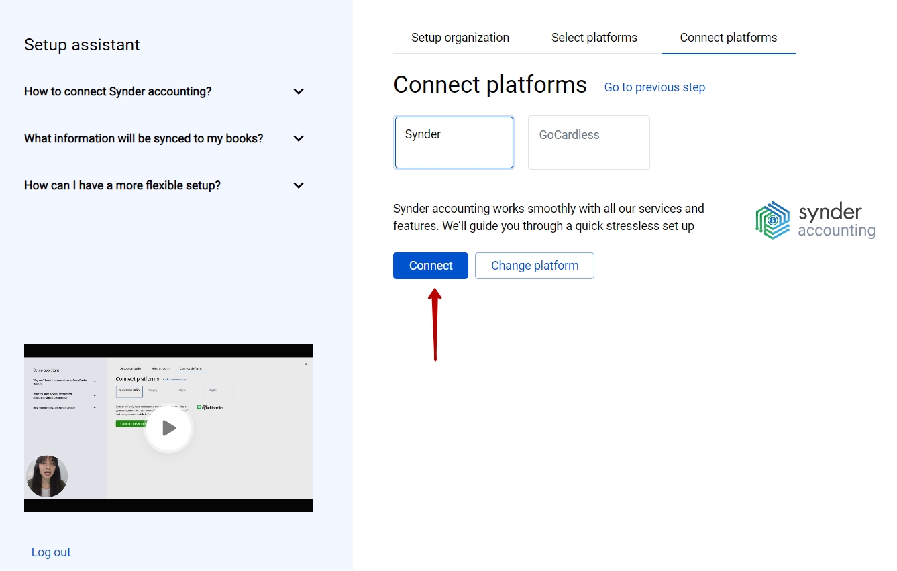
Task: Click the 'How to connect Synder accounting?' question text
Action: [118, 91]
